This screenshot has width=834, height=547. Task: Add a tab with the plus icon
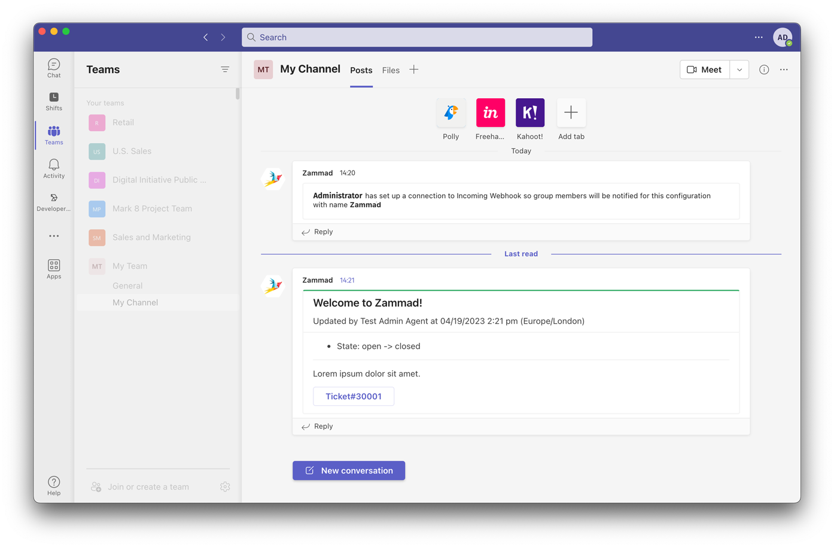point(414,69)
